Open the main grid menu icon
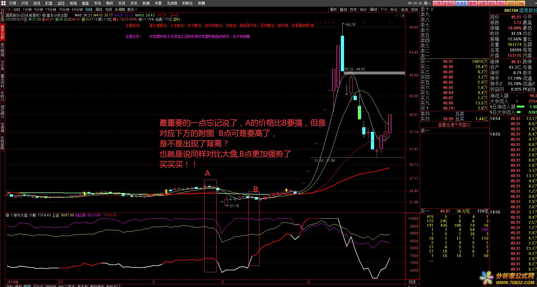 [x=3, y=3]
